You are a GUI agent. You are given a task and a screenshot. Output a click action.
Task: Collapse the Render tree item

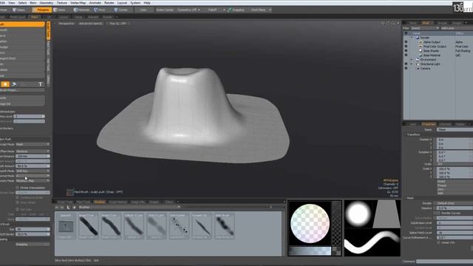[x=412, y=38]
